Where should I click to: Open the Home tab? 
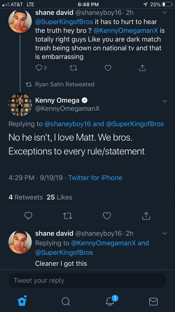tap(22, 301)
